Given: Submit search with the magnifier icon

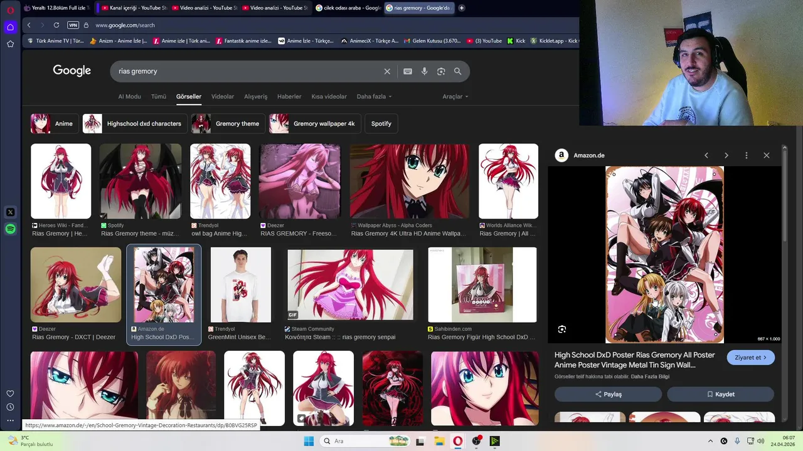Looking at the screenshot, I should (458, 71).
